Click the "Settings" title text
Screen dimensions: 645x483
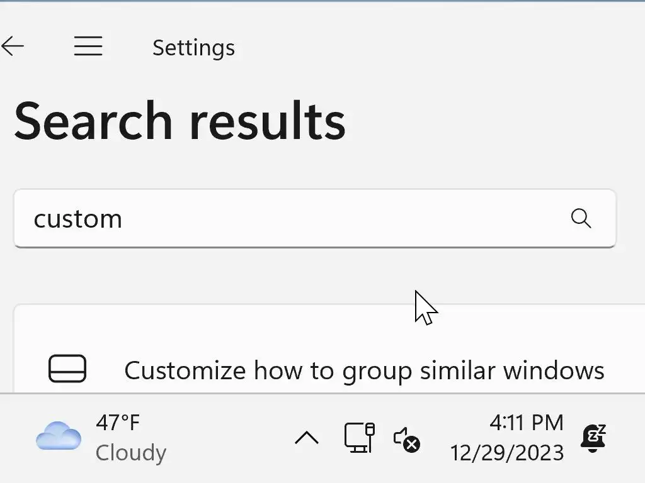(x=193, y=48)
